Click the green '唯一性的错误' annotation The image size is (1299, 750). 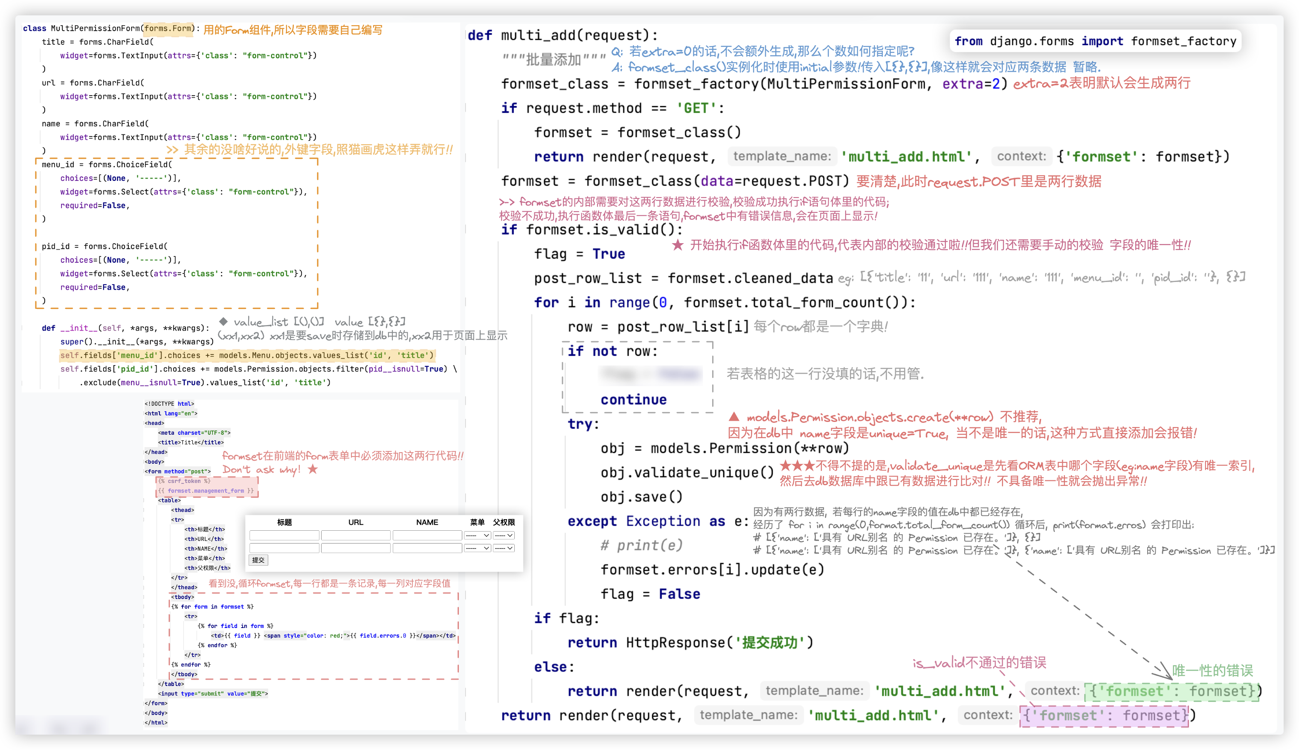click(x=1212, y=670)
